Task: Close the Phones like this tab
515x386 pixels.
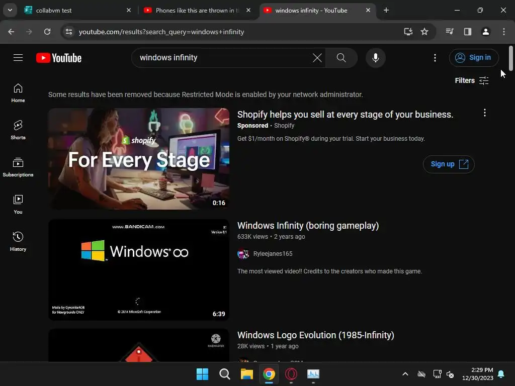Action: [x=248, y=11]
